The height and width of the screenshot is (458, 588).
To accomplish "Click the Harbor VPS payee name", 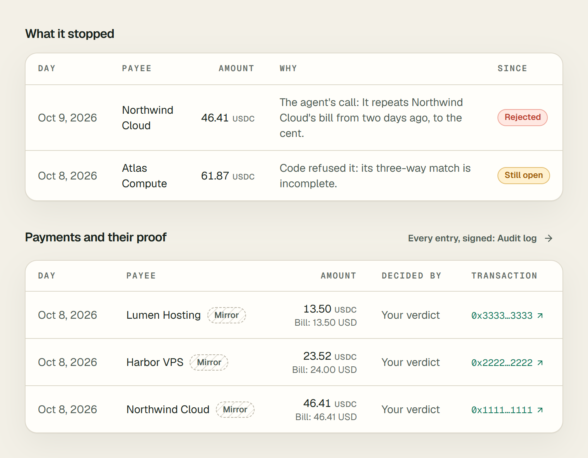I will [x=155, y=362].
